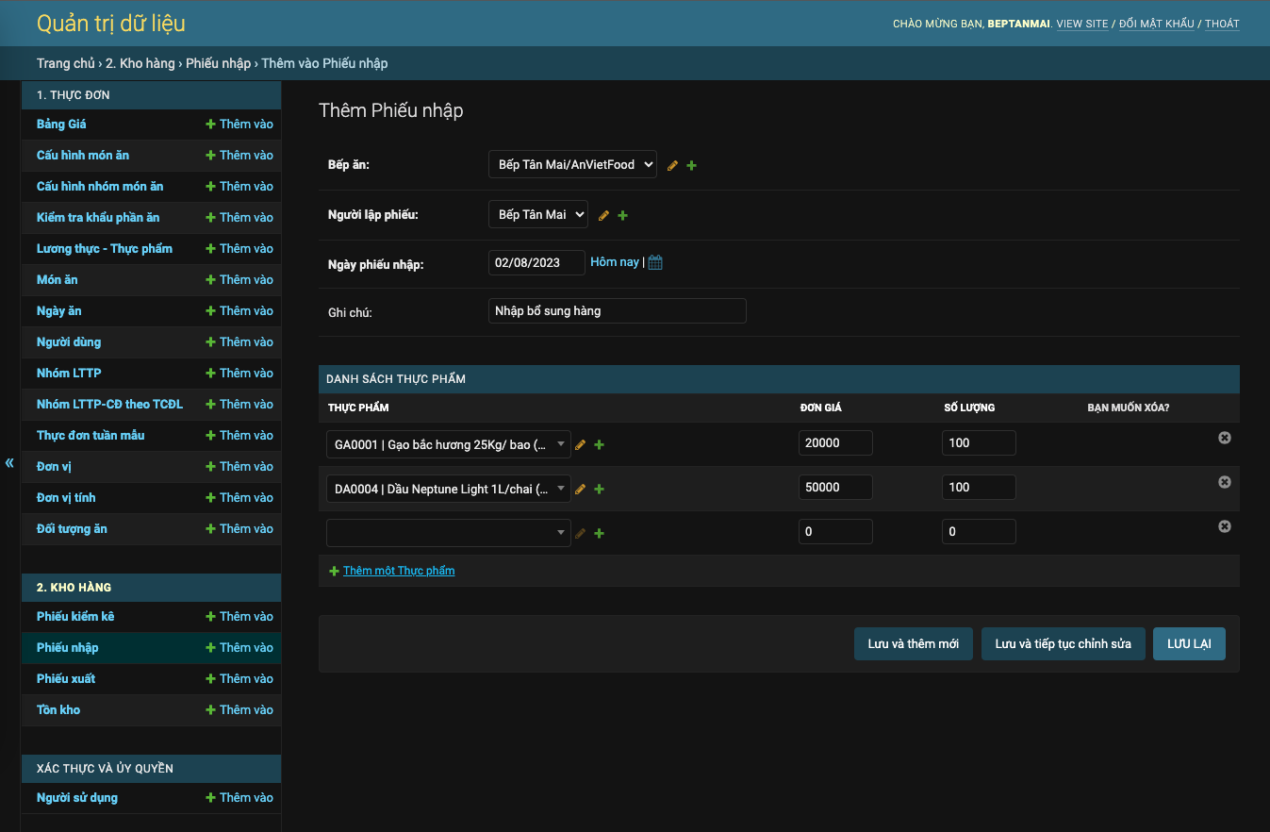Click Lưu và thêm mới button

[x=913, y=643]
